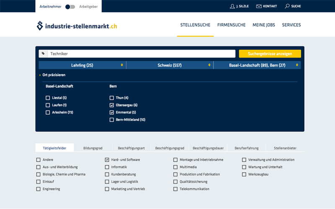Click the tag icon in search field
The height and width of the screenshot is (209, 335).
(x=43, y=54)
